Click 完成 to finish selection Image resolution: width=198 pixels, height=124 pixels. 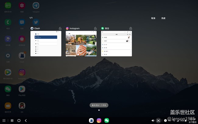coord(163,18)
